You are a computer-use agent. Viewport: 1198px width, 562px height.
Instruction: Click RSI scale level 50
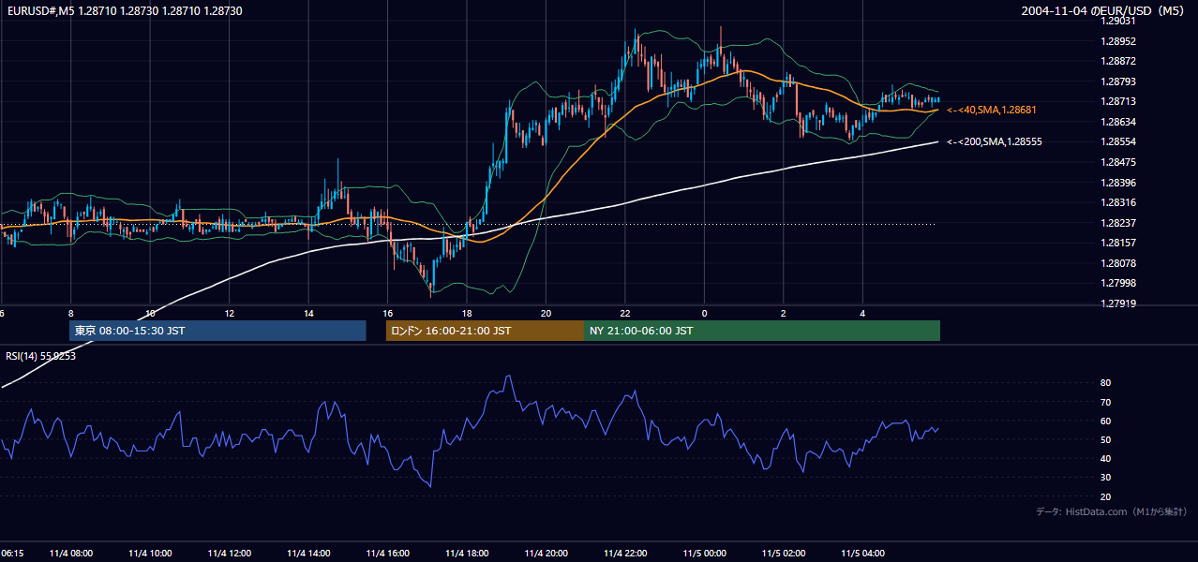[1106, 440]
